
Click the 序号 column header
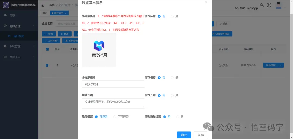pyautogui.click(x=57, y=49)
